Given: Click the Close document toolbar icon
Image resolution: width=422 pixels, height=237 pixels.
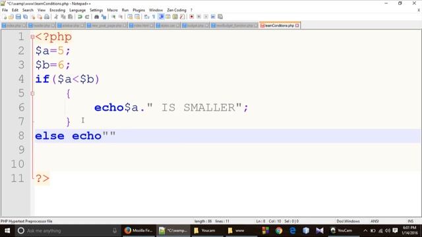Looking at the screenshot, I should pyautogui.click(x=32, y=17).
